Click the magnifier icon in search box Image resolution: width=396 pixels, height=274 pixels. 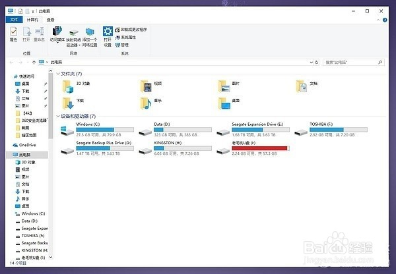coord(380,63)
